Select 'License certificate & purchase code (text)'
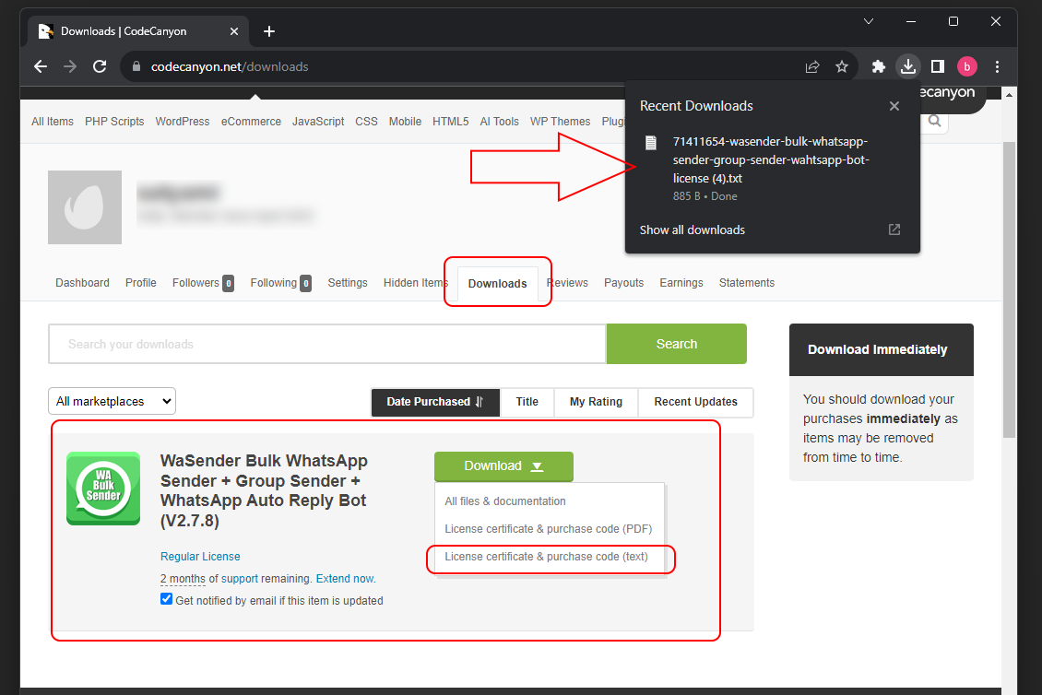Image resolution: width=1042 pixels, height=695 pixels. click(546, 557)
